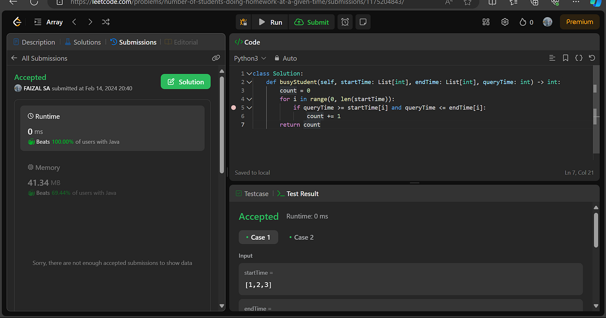This screenshot has width=606, height=318.
Task: Switch to the Description tab
Action: pyautogui.click(x=34, y=42)
